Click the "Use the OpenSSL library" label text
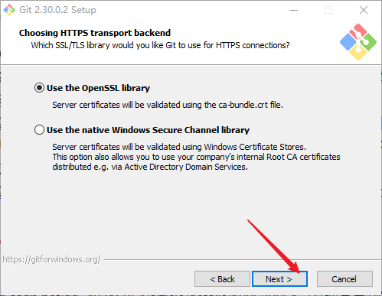This screenshot has height=296, width=382. click(98, 88)
